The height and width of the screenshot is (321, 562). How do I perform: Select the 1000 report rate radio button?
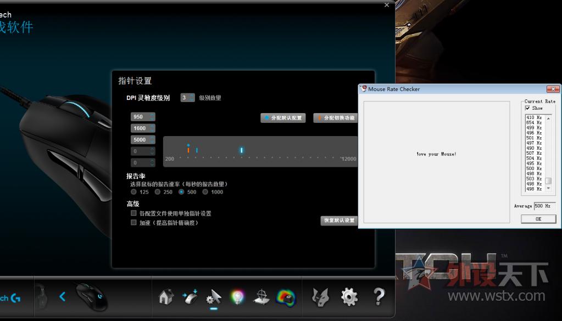205,192
